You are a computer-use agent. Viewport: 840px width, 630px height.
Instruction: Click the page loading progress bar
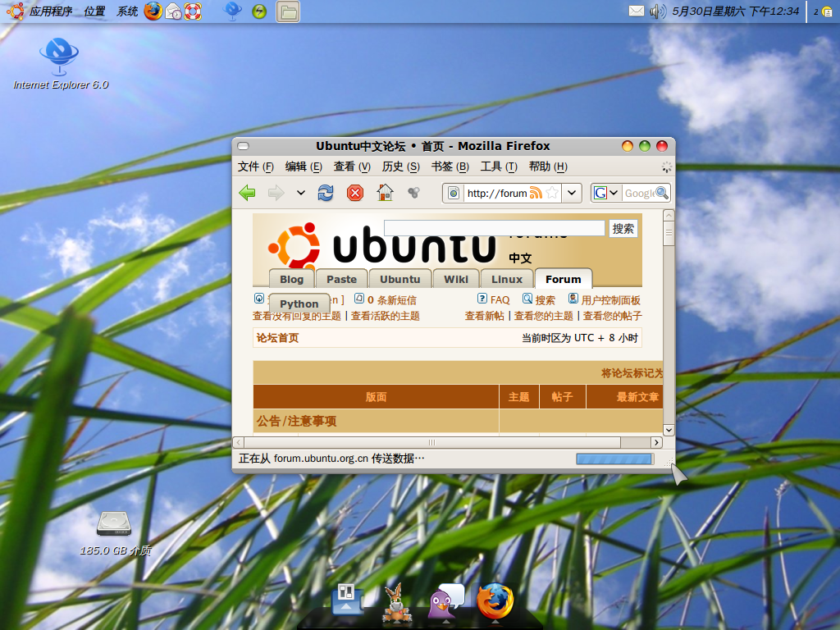pyautogui.click(x=614, y=459)
